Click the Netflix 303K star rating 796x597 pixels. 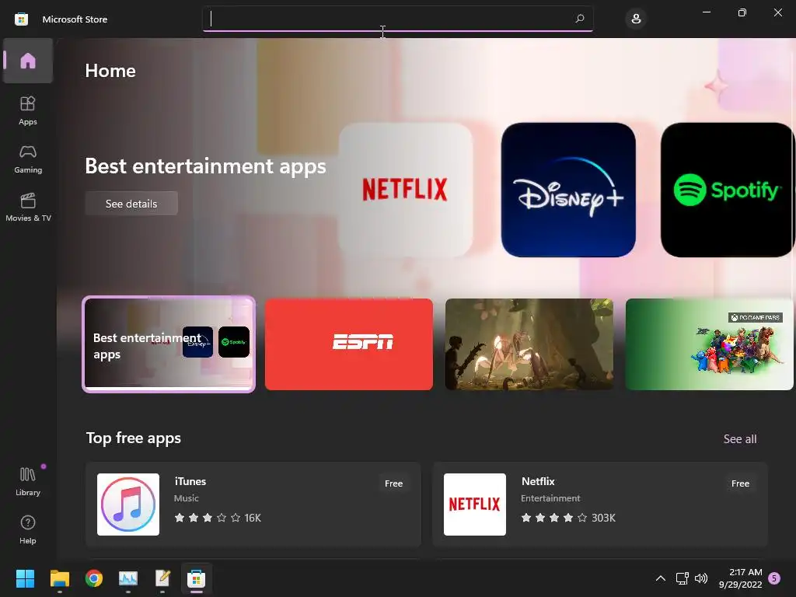click(x=568, y=518)
